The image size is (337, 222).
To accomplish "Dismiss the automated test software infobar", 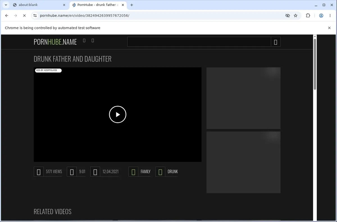I will (x=329, y=28).
